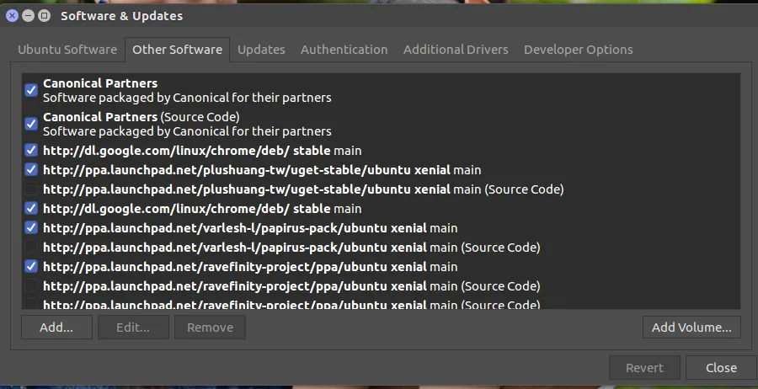The height and width of the screenshot is (389, 758).
Task: Select the Developer Options tab
Action: click(578, 50)
